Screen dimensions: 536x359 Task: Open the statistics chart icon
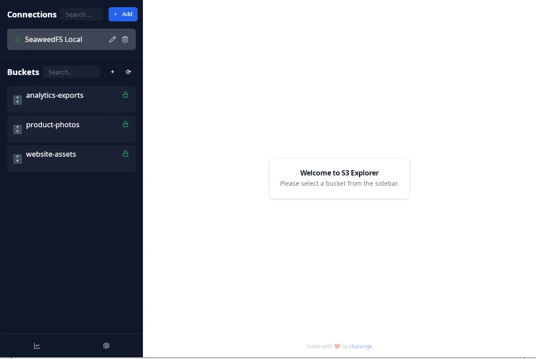pyautogui.click(x=37, y=346)
